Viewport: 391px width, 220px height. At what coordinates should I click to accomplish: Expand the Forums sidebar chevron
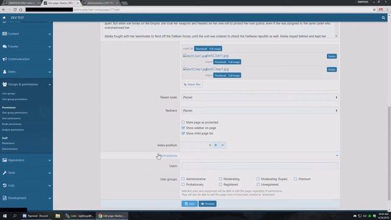point(49,46)
